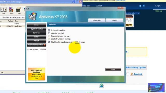Click the Apply button
This screenshot has width=166, height=93.
113,69
